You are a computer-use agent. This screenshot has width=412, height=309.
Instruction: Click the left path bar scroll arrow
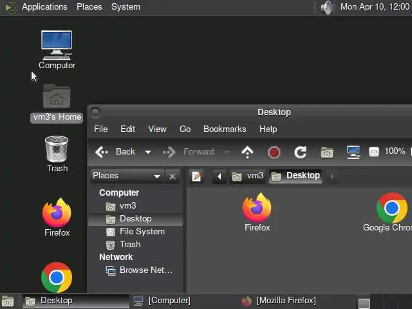[219, 176]
